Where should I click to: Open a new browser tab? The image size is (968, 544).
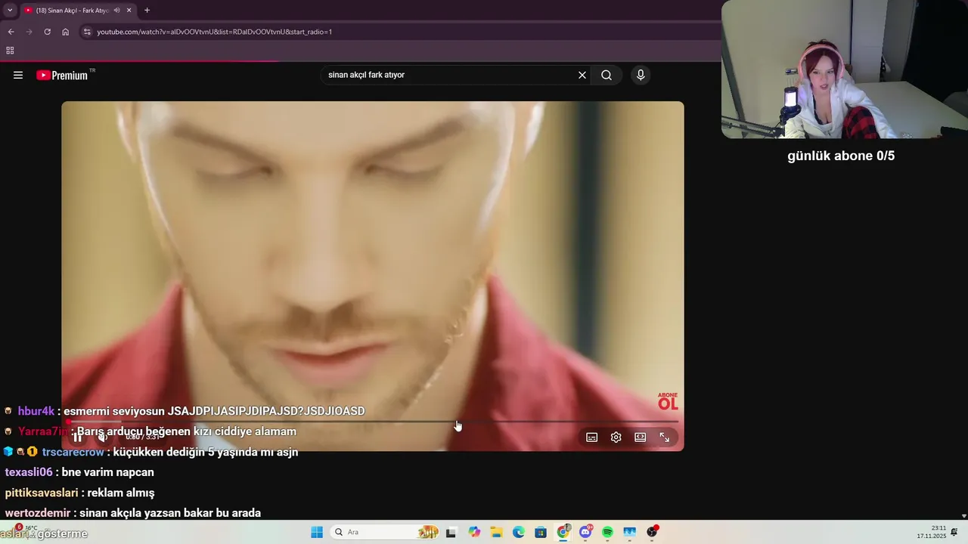coord(147,11)
